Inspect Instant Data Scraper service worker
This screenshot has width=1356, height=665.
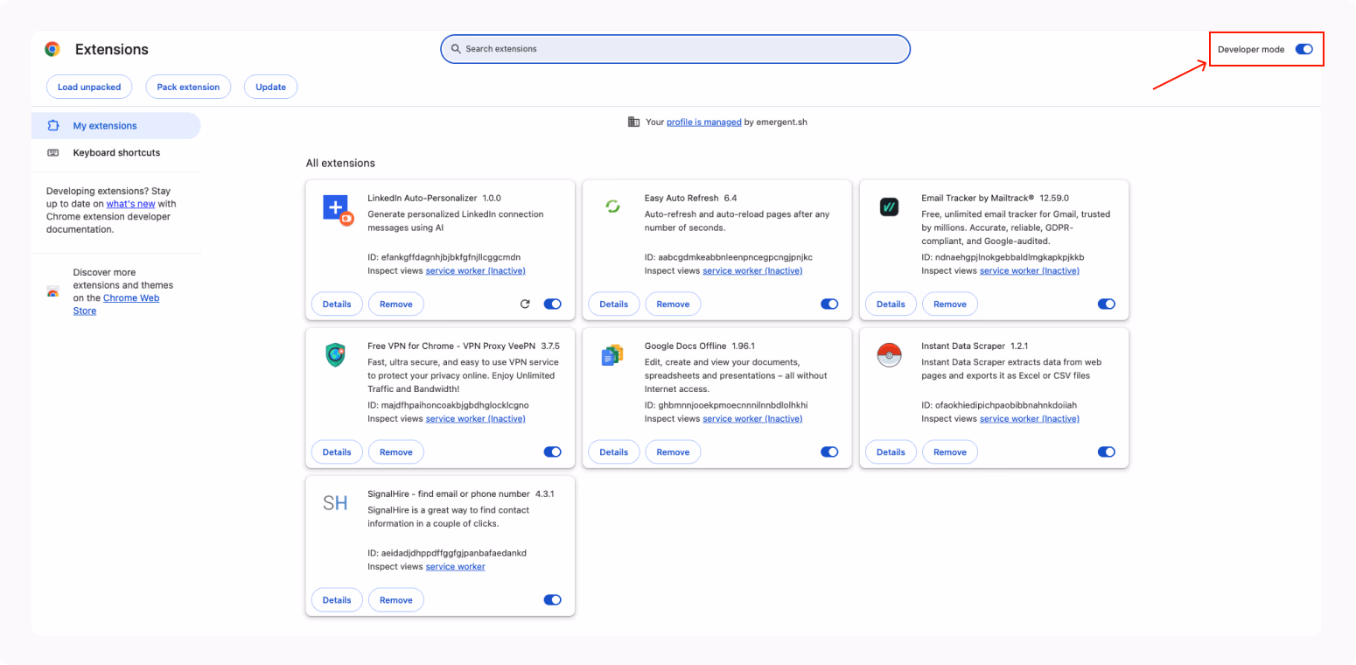coord(1030,418)
